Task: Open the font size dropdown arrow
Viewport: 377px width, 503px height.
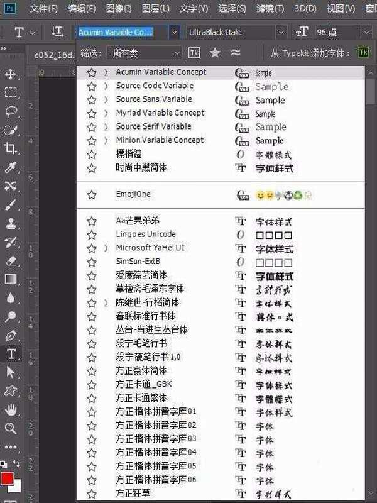Action: (366, 32)
